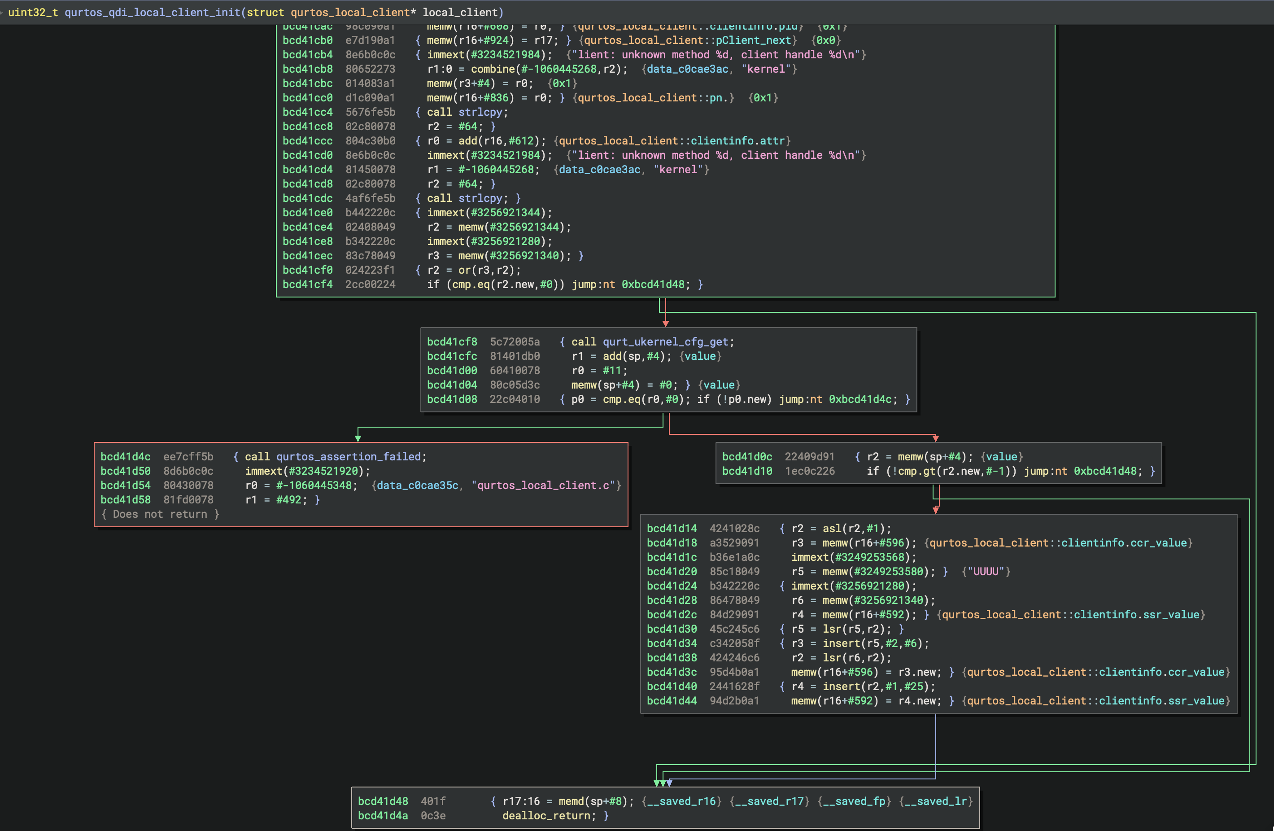Select address bcd41d48 in return block

click(383, 801)
